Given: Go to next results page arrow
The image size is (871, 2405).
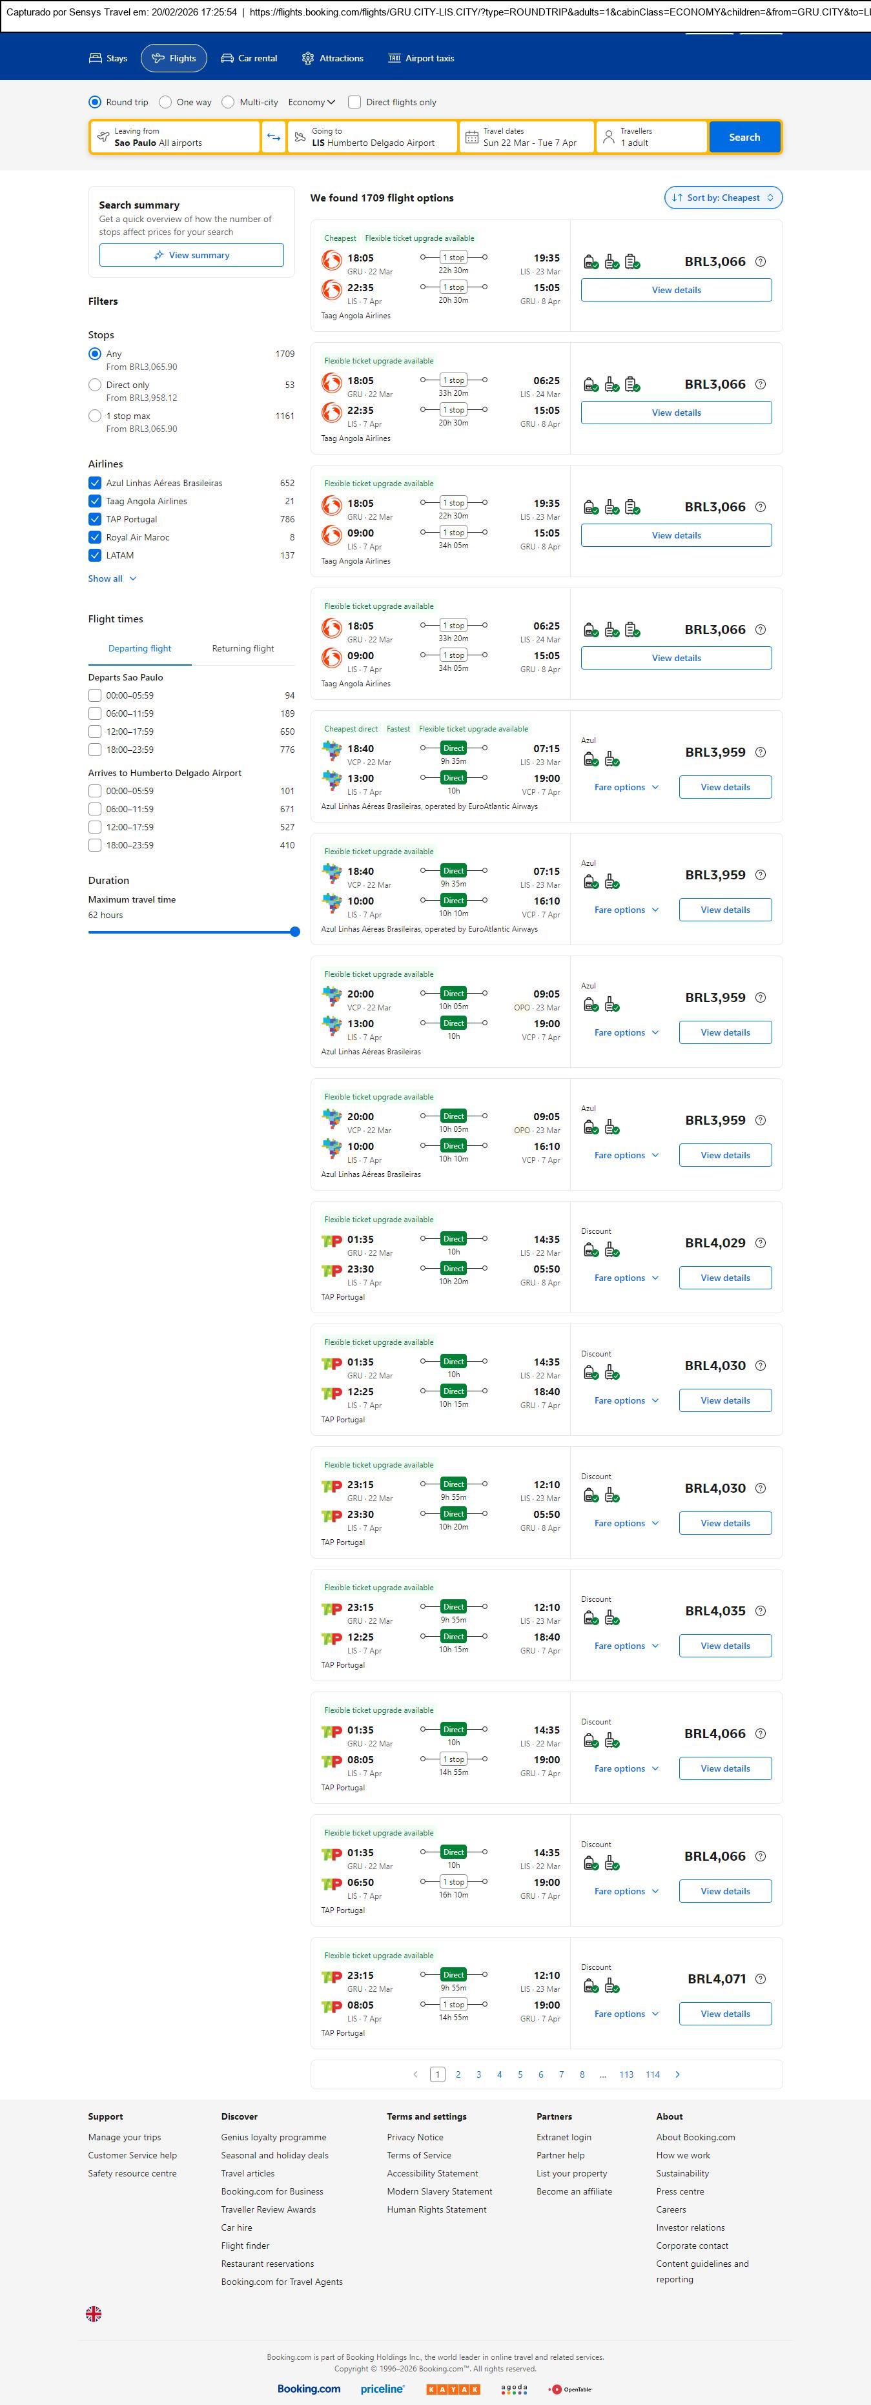Looking at the screenshot, I should (x=677, y=2074).
